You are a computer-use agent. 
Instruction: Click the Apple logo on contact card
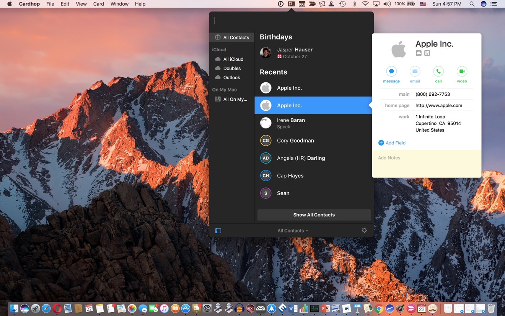tap(399, 50)
